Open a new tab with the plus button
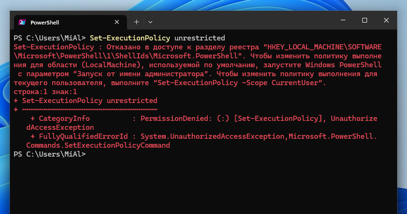Screen dimensions: 407x214 coord(136,22)
